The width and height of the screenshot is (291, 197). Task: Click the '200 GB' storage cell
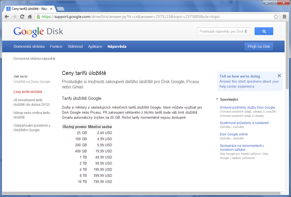[81, 145]
